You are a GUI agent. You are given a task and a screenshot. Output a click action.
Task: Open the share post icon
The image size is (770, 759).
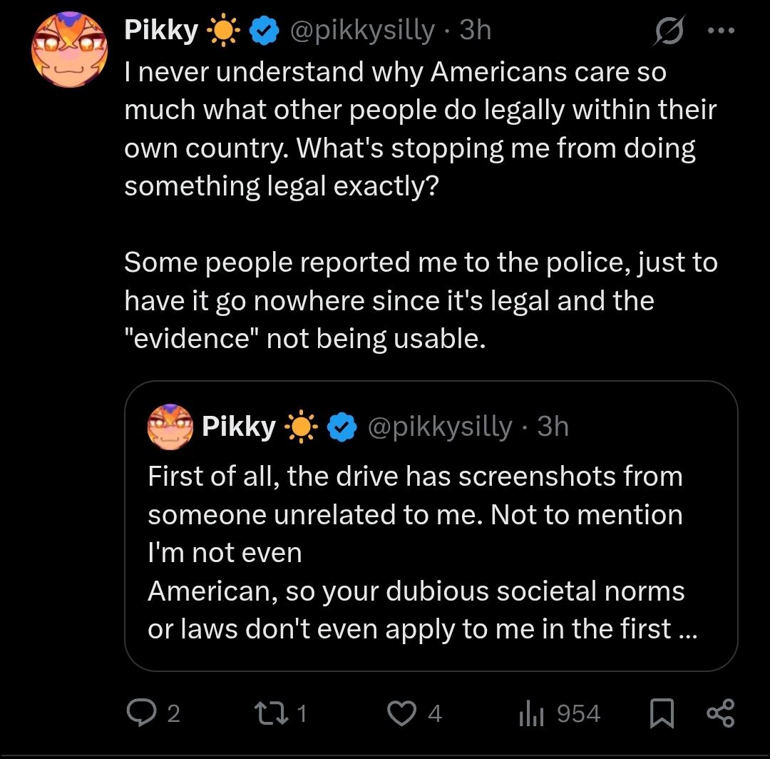[719, 713]
